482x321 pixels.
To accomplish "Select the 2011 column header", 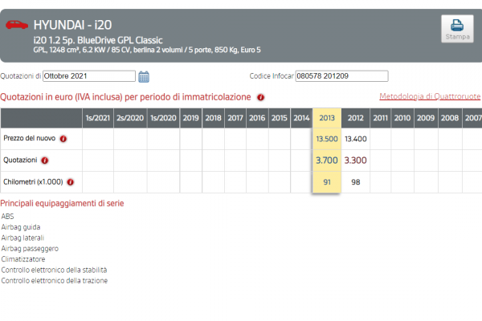I will [380, 118].
